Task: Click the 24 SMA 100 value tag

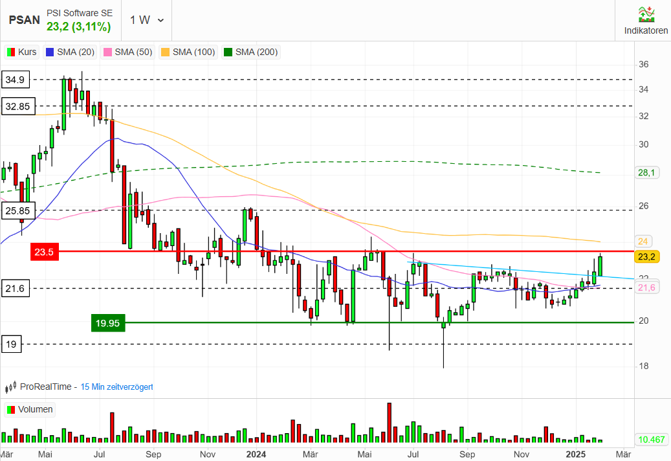Action: pos(643,242)
